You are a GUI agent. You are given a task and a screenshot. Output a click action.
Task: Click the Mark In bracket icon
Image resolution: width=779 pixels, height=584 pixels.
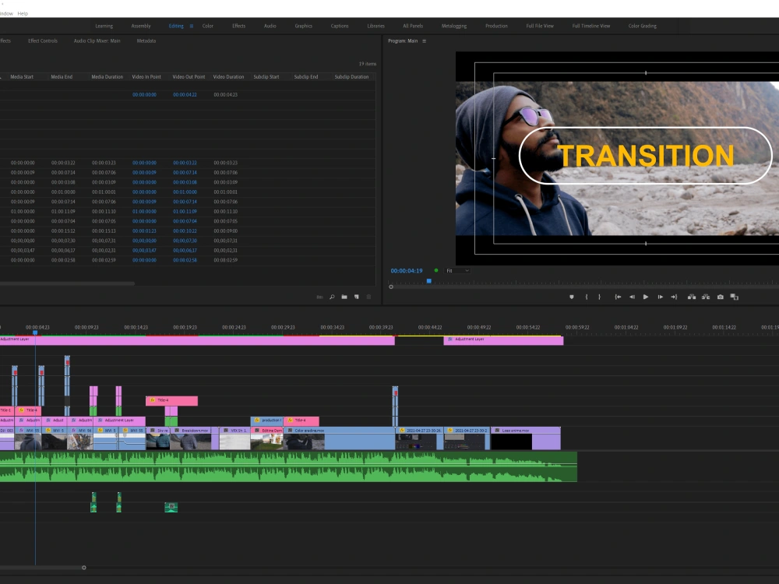pos(587,297)
